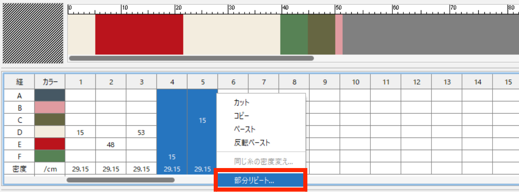Select column header 14
519x192 pixels.
coord(477,82)
